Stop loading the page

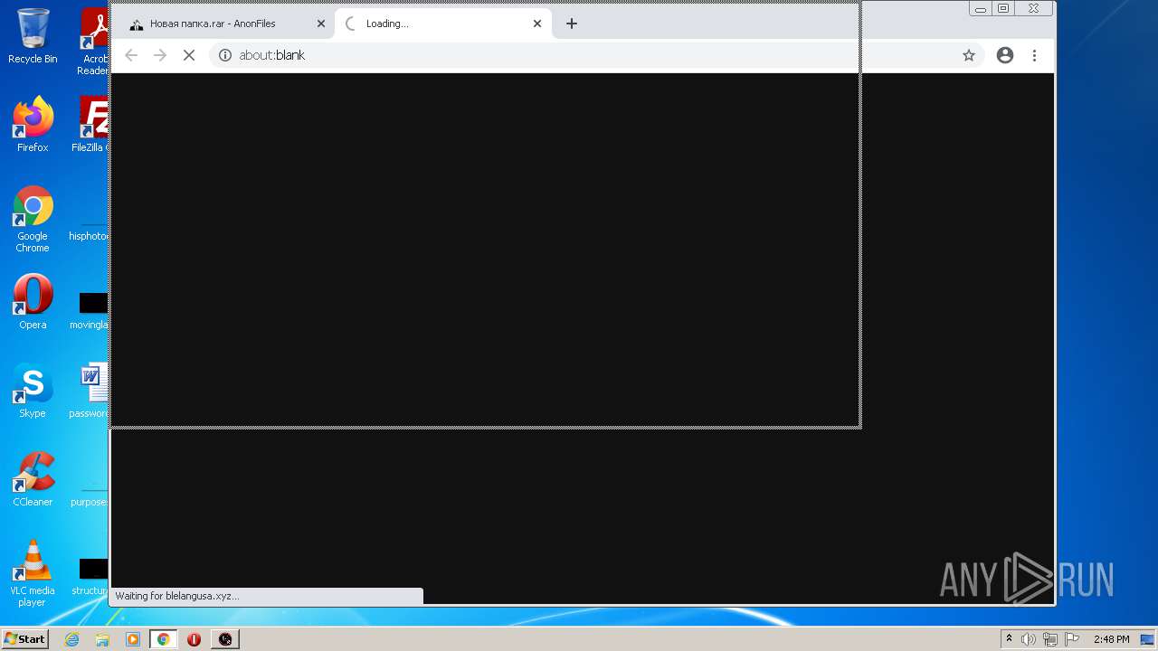click(189, 55)
